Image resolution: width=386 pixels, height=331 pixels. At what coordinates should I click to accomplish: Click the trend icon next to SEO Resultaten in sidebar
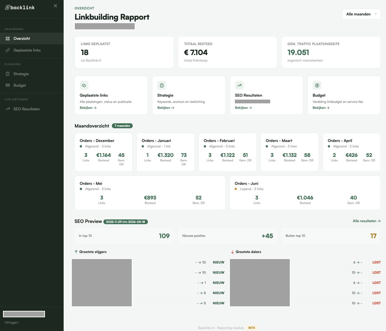8,109
